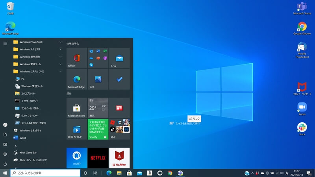Open the Microsoft Edge tile in Start menu
The image size is (315, 177).
(x=77, y=79)
